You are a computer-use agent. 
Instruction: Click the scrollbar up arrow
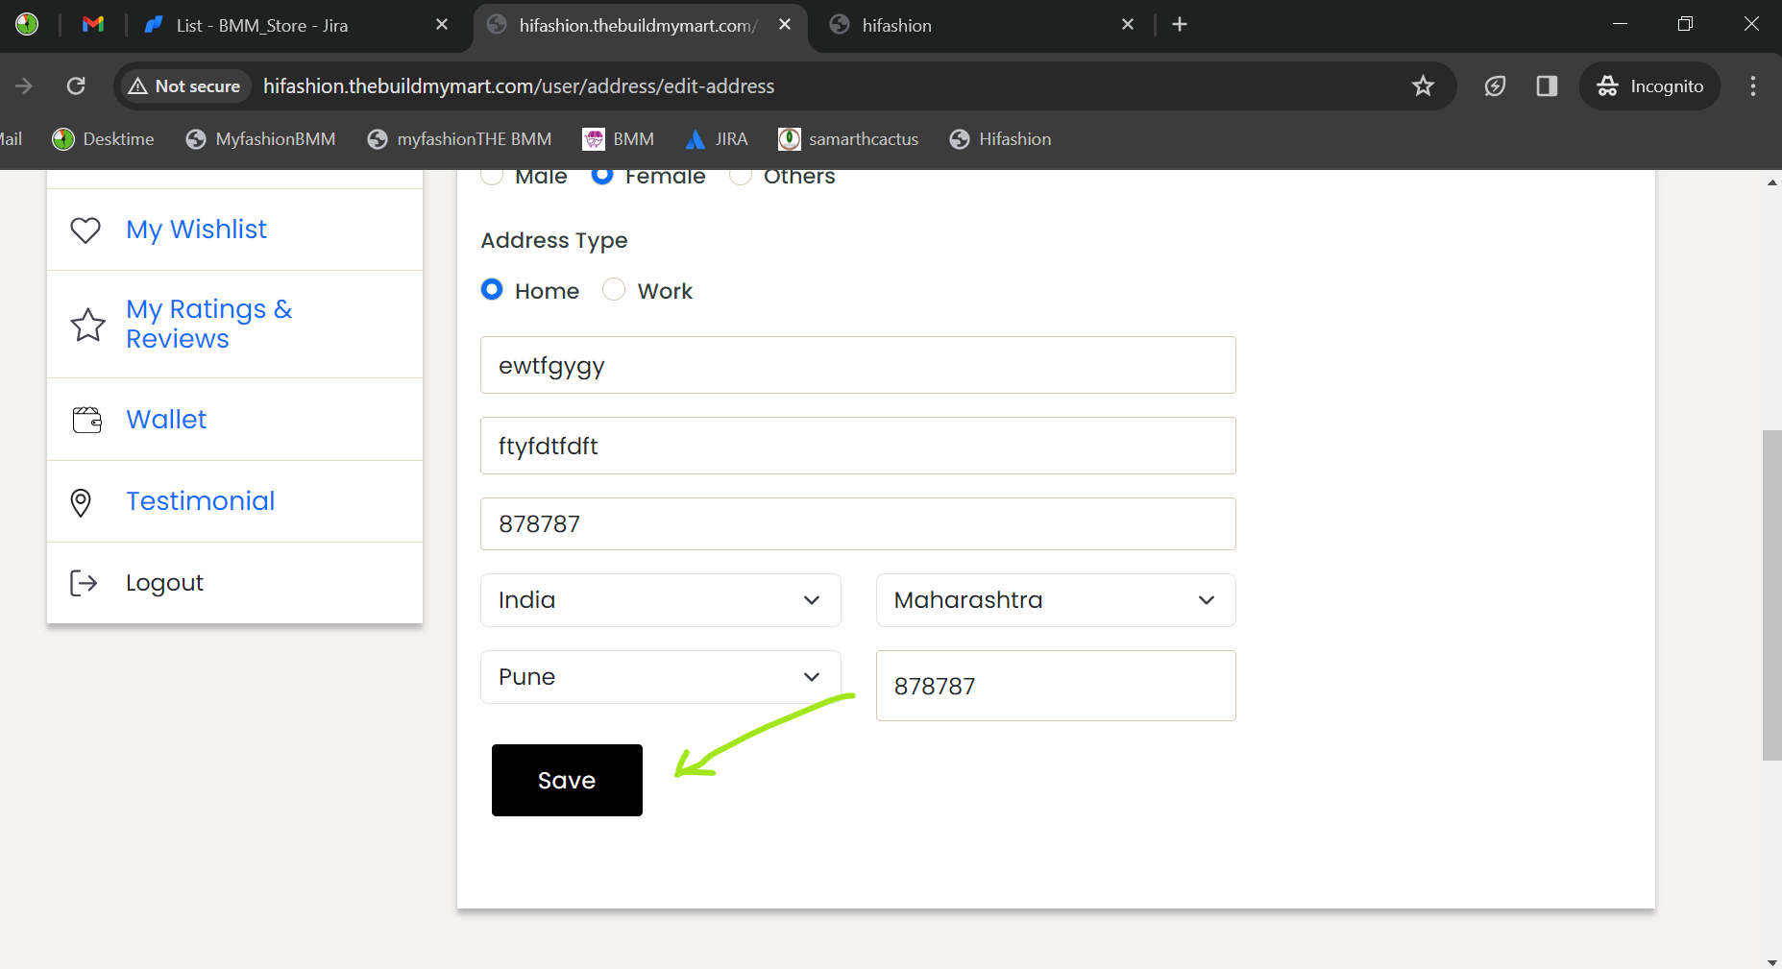(1772, 182)
